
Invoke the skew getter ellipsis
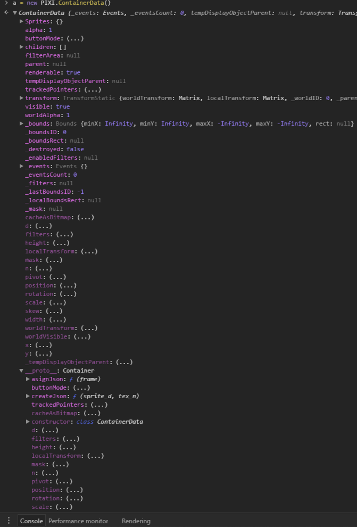pos(54,311)
